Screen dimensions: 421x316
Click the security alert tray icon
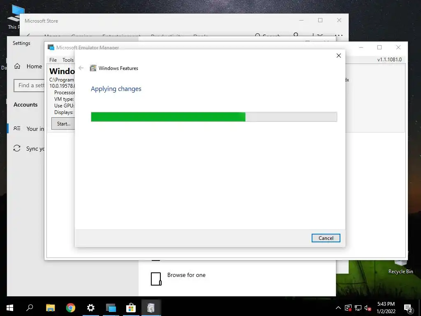pos(348,308)
